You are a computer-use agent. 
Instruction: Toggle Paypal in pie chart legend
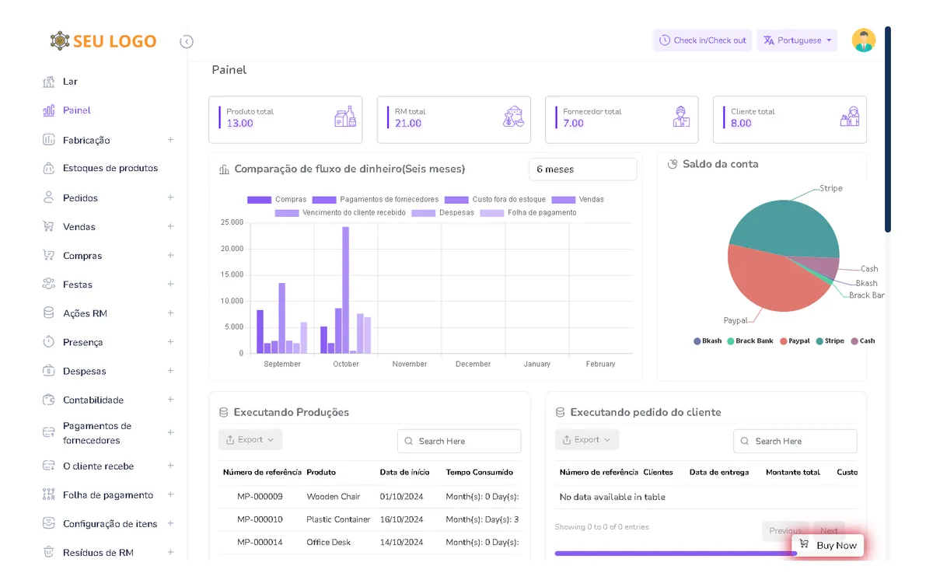[794, 341]
